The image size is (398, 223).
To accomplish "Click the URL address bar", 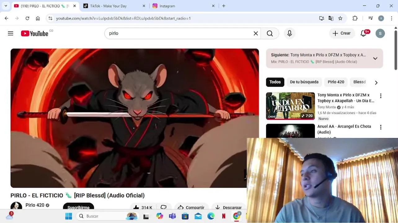I will pos(186,18).
